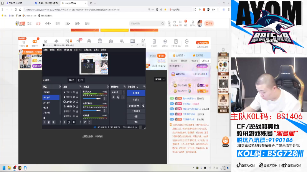
Task: Open source properties gear in the Sources toolbar
Action: point(74,122)
